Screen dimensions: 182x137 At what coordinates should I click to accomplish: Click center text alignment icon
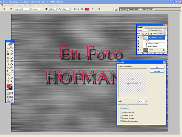tap(78, 9)
